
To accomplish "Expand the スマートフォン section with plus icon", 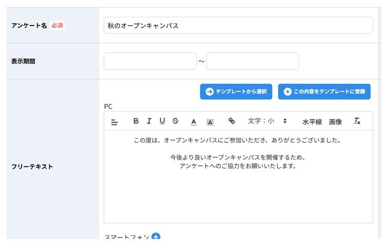I will [x=156, y=237].
